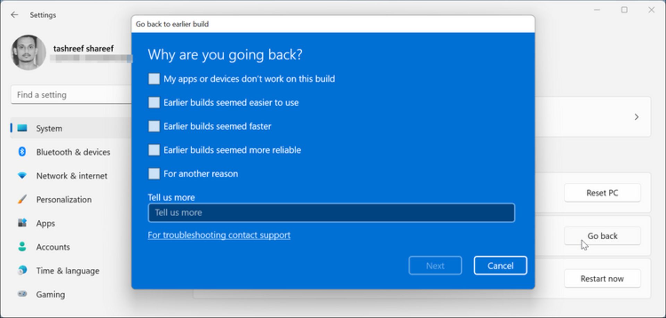Image resolution: width=666 pixels, height=318 pixels.
Task: Check the 'For another reason' box
Action: 154,174
